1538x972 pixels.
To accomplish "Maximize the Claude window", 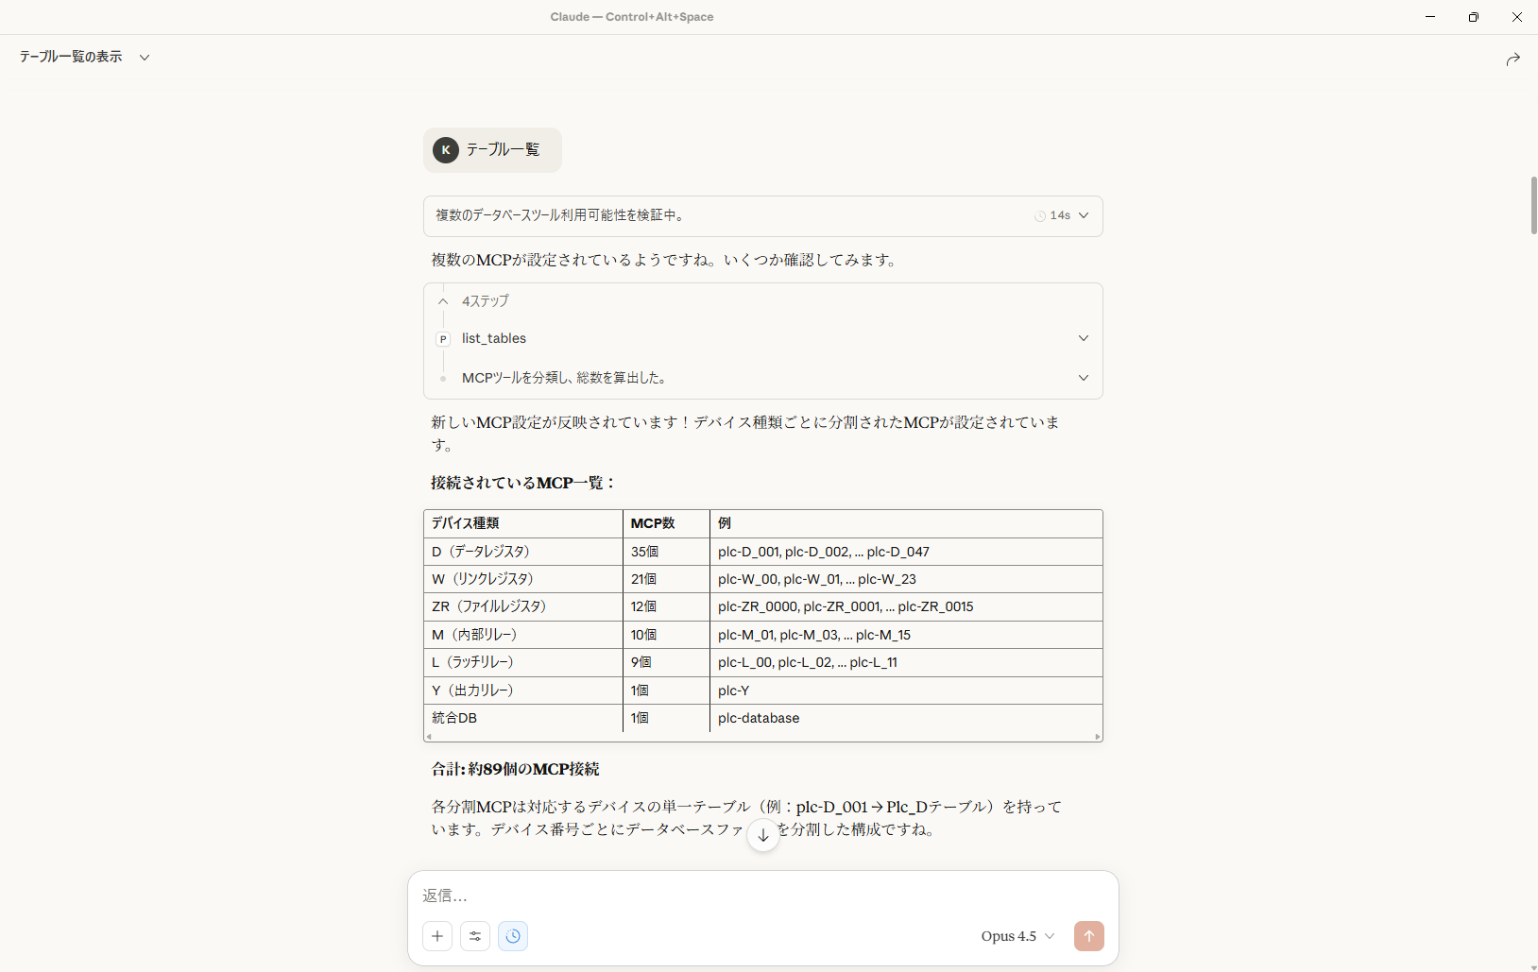I will pyautogui.click(x=1473, y=17).
